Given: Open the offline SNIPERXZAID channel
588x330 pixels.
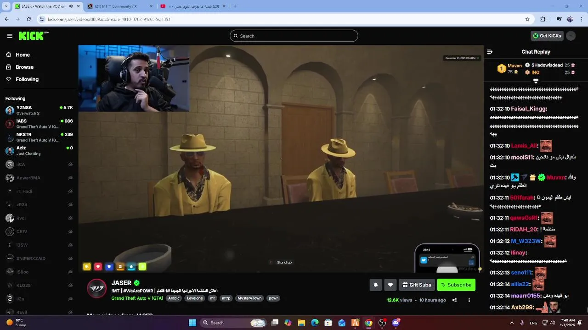Looking at the screenshot, I should click(39, 258).
